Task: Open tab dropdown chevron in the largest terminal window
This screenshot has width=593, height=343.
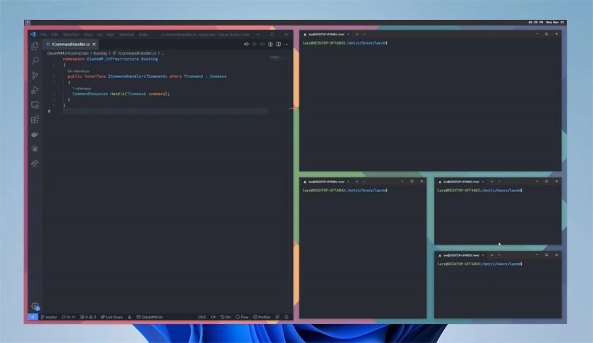Action: click(364, 35)
